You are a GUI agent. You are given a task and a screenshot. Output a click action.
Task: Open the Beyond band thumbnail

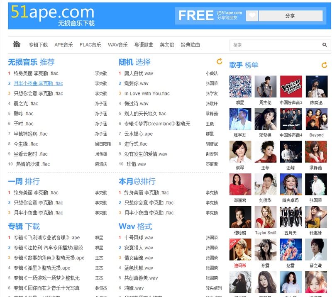pos(316,119)
